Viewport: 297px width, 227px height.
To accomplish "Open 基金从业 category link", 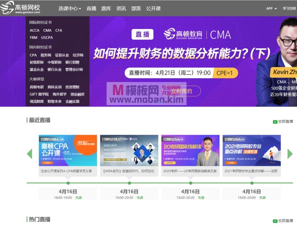I will pyautogui.click(x=37, y=70).
